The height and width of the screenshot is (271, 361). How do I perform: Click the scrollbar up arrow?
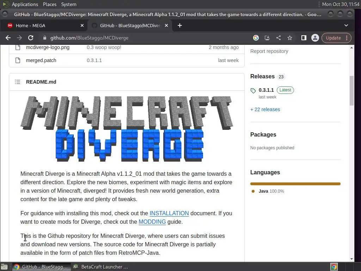pos(351,48)
